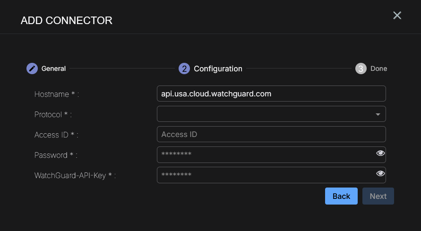
Task: Focus the Hostname field with api.usa.cloud.watchguard.com
Action: 271,94
